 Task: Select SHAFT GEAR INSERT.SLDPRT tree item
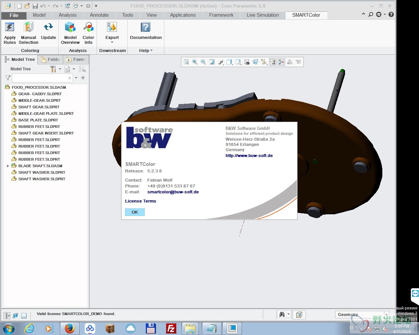[x=46, y=133]
